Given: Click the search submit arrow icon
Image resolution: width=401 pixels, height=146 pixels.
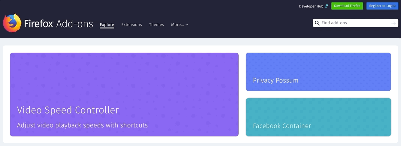Looking at the screenshot, I should tap(394, 23).
